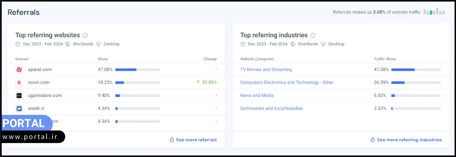The image size is (456, 157).
Task: Click info icon beside Top referring industries
Action: [x=313, y=35]
